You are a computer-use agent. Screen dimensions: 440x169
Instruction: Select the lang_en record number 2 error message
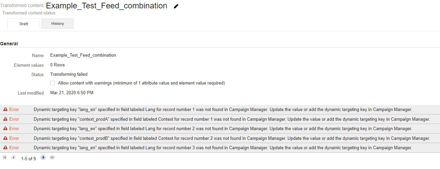coord(223,129)
